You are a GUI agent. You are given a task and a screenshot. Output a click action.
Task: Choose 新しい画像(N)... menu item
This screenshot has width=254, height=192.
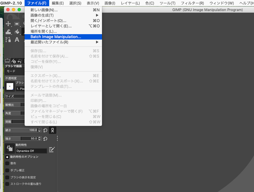[x=63, y=10]
